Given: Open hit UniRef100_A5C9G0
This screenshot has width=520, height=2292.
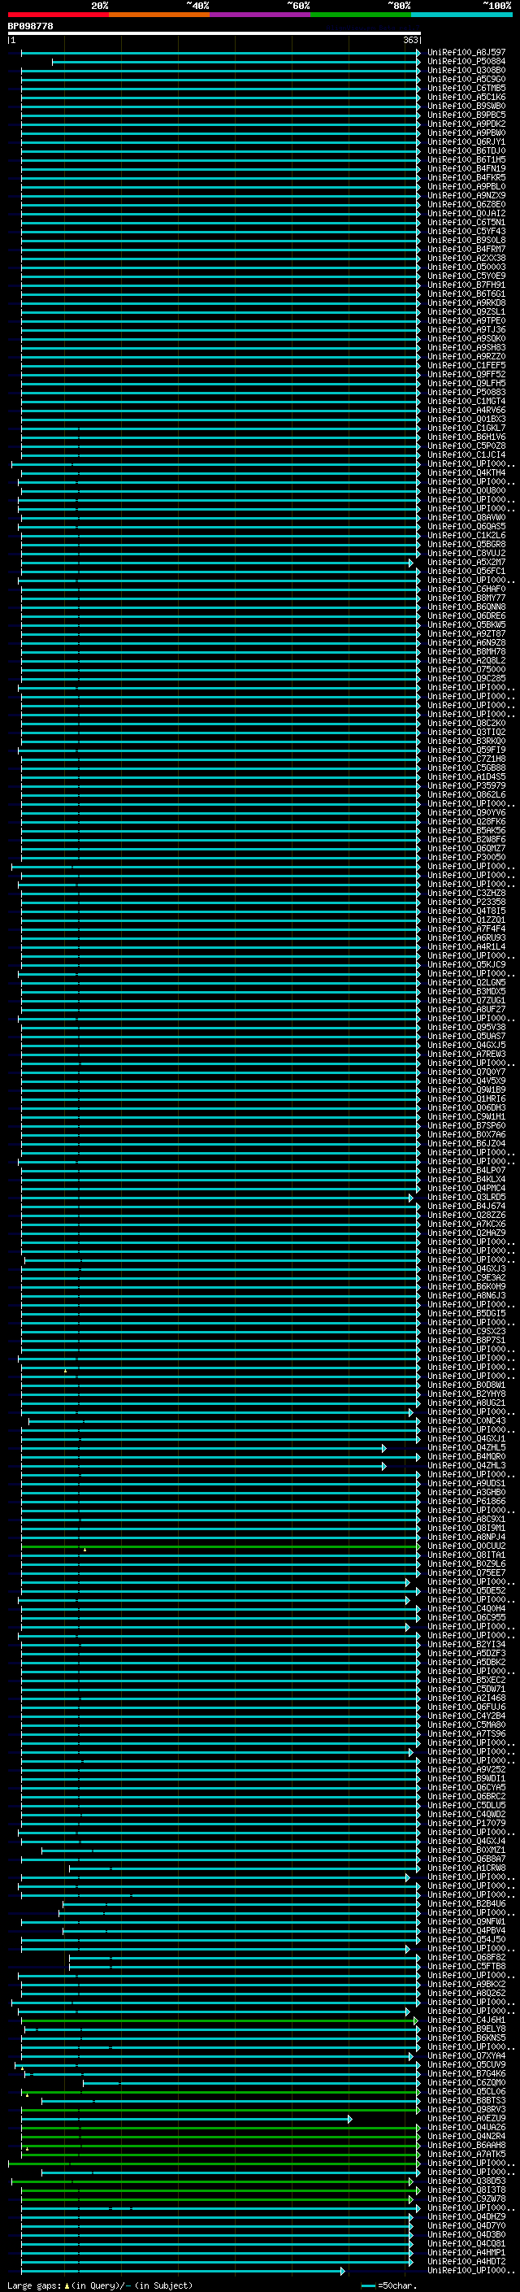Looking at the screenshot, I should (466, 79).
